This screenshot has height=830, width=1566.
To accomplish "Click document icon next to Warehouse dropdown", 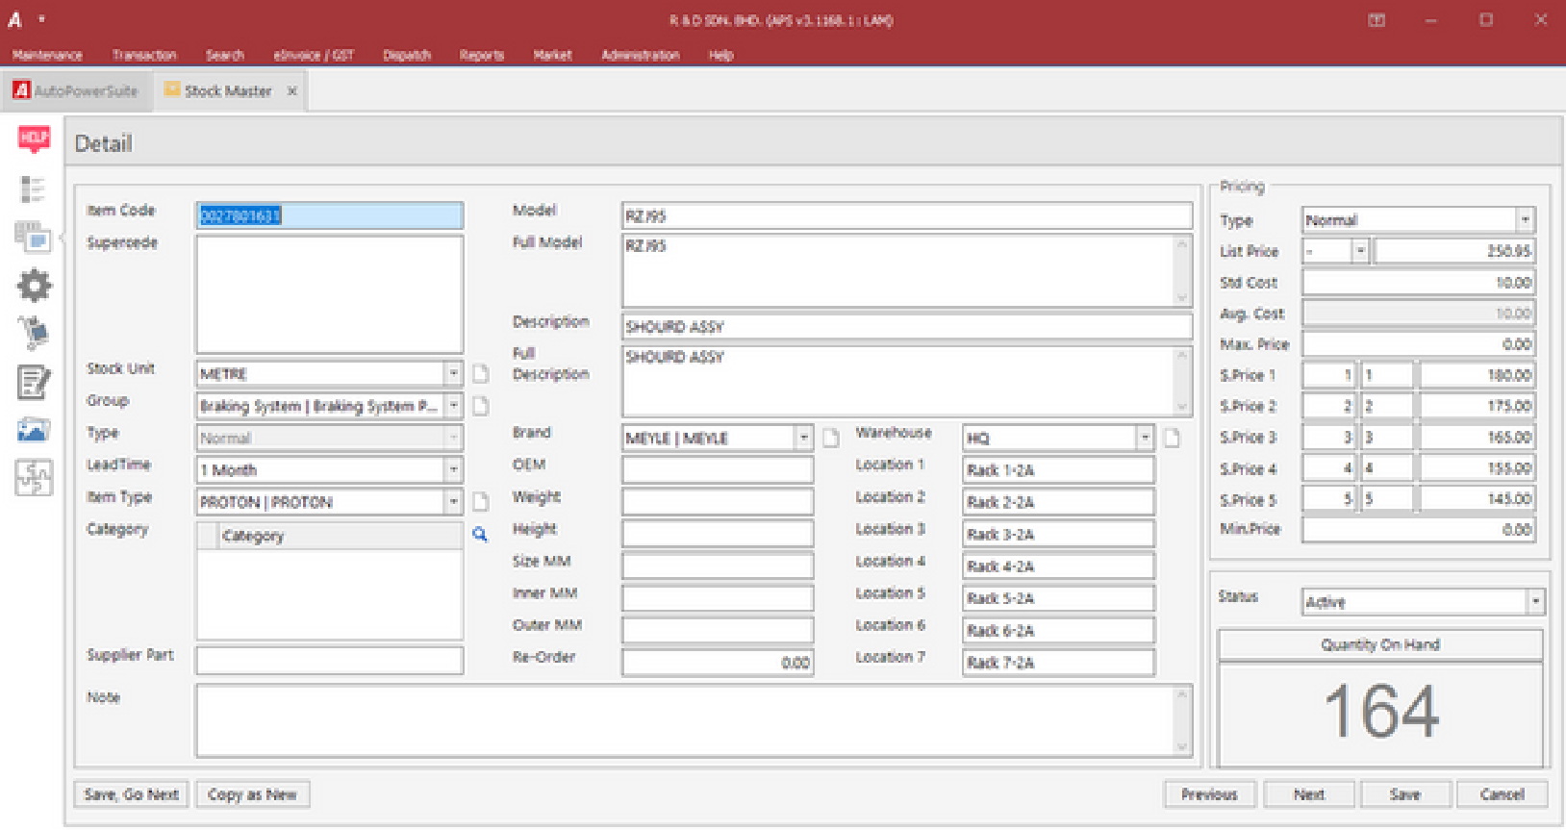I will (1172, 439).
